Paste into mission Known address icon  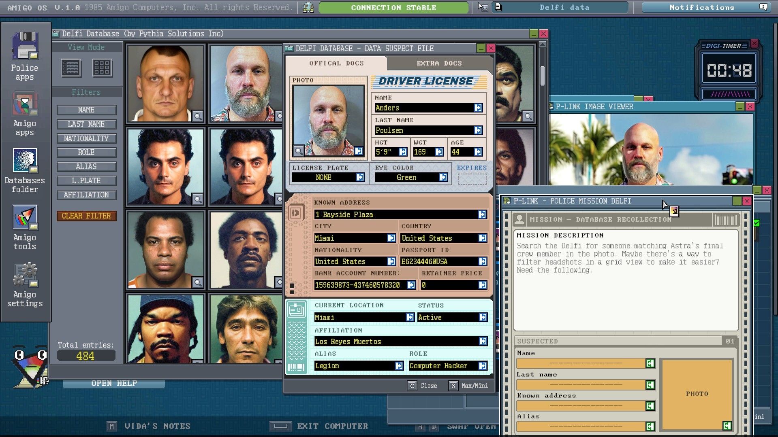pyautogui.click(x=650, y=406)
